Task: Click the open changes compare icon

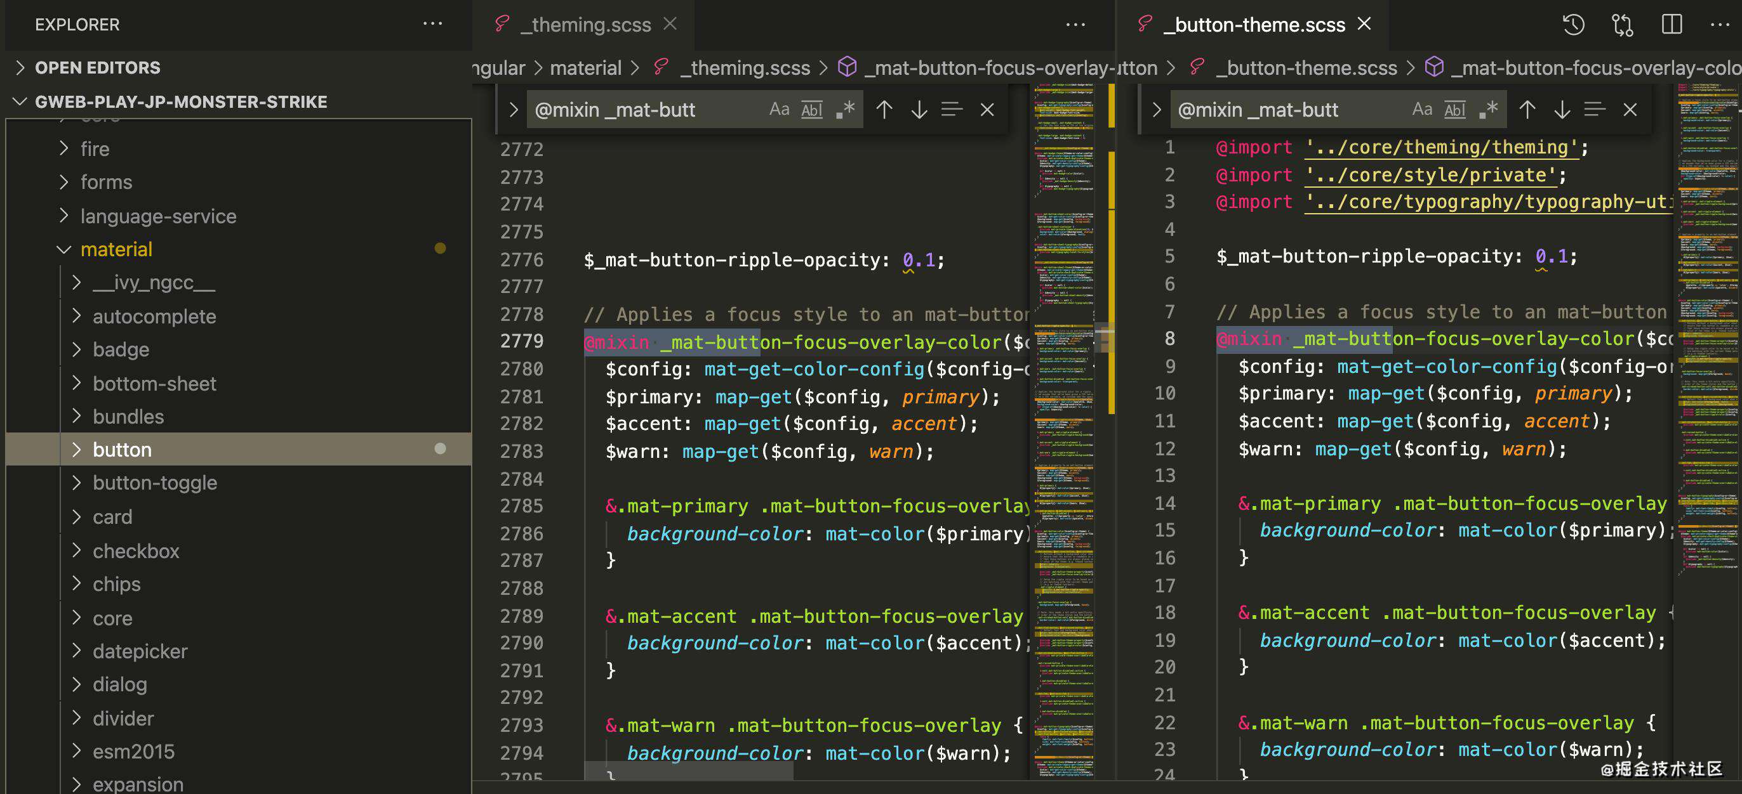Action: click(1622, 25)
